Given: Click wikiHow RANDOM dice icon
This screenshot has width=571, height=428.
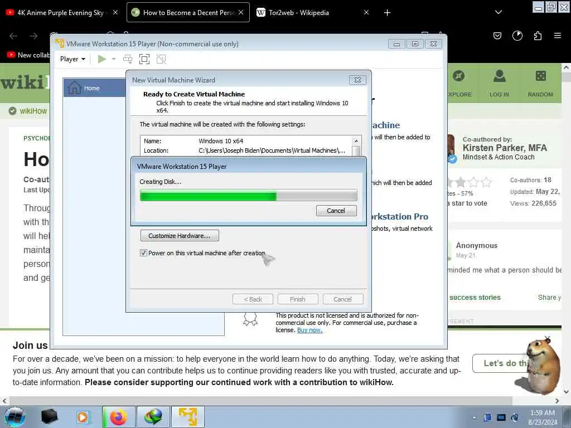Looking at the screenshot, I should click(541, 76).
